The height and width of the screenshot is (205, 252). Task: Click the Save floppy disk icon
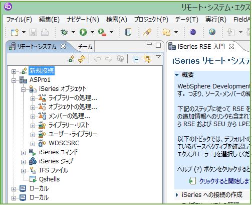(x=33, y=32)
